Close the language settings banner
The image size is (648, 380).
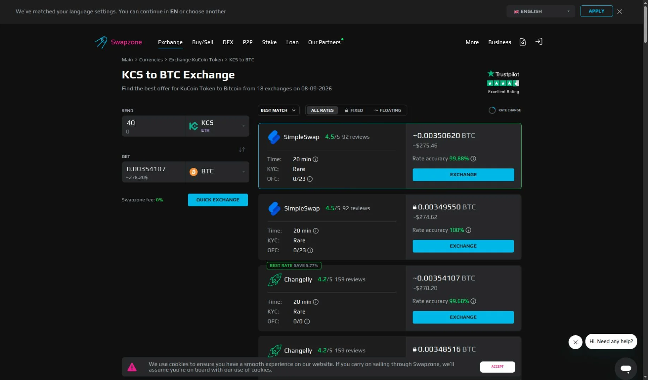(619, 11)
